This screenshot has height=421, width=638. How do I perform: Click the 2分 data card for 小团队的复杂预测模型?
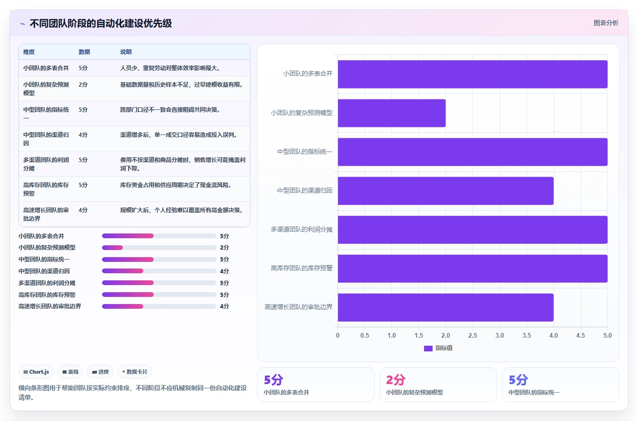[x=438, y=385]
